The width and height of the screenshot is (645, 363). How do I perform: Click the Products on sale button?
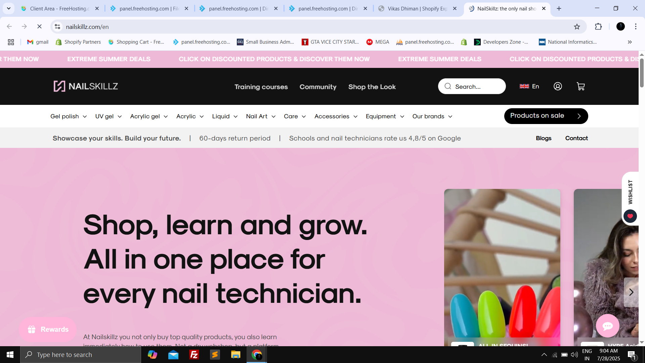click(x=546, y=116)
